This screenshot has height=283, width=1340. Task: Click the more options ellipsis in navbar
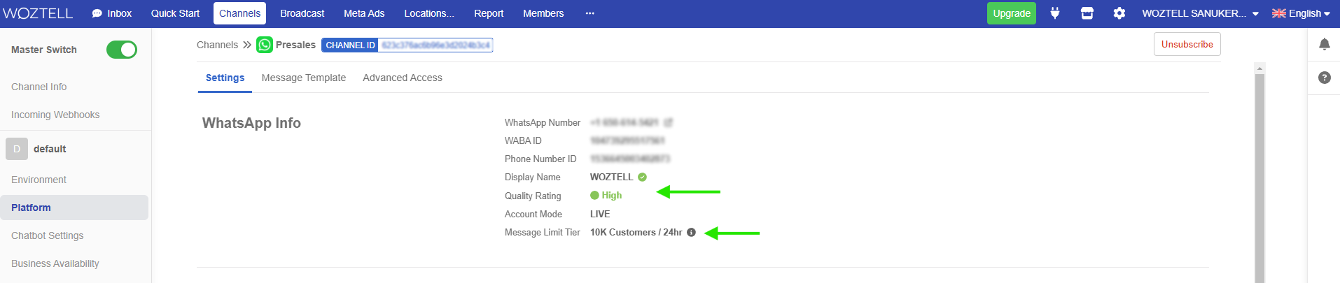(590, 13)
